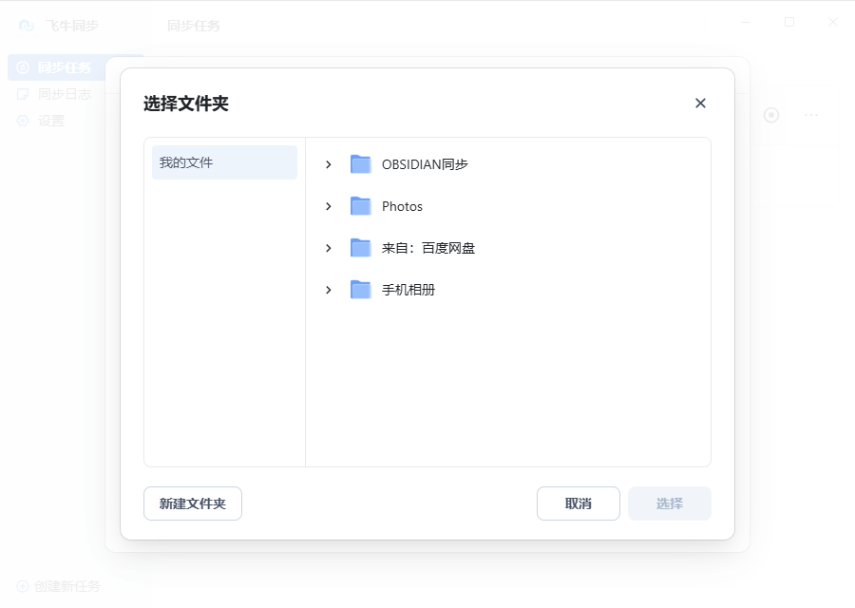Click the 飞牛同步 app logo icon
This screenshot has width=855, height=608.
coord(27,26)
